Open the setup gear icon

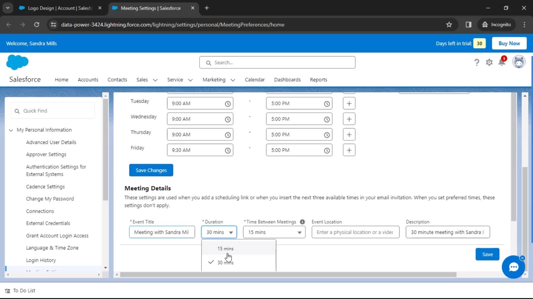pos(489,62)
